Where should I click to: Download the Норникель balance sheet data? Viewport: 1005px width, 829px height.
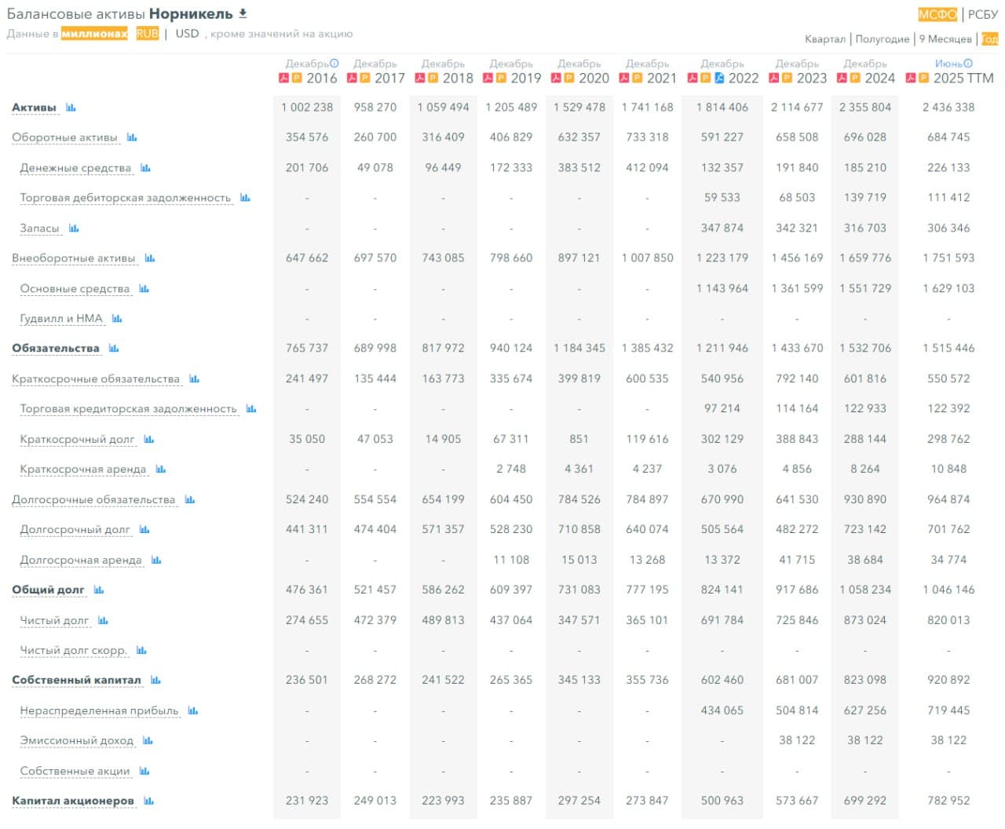click(x=243, y=13)
